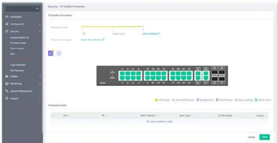Click info icon next to Detect & Block
Screen dimensions: 278x143
click(x=159, y=34)
